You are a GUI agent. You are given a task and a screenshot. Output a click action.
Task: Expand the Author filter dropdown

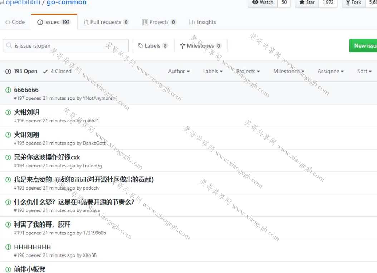tap(179, 72)
